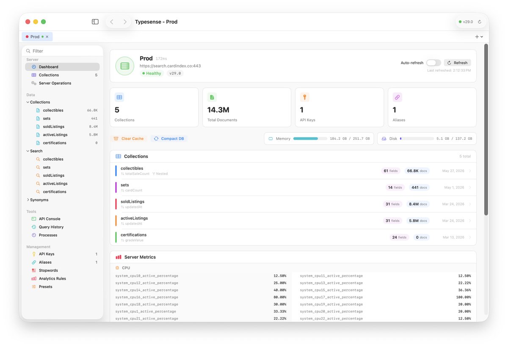Click the v29.0 version pill in toolbar
508x347 pixels.
click(465, 22)
